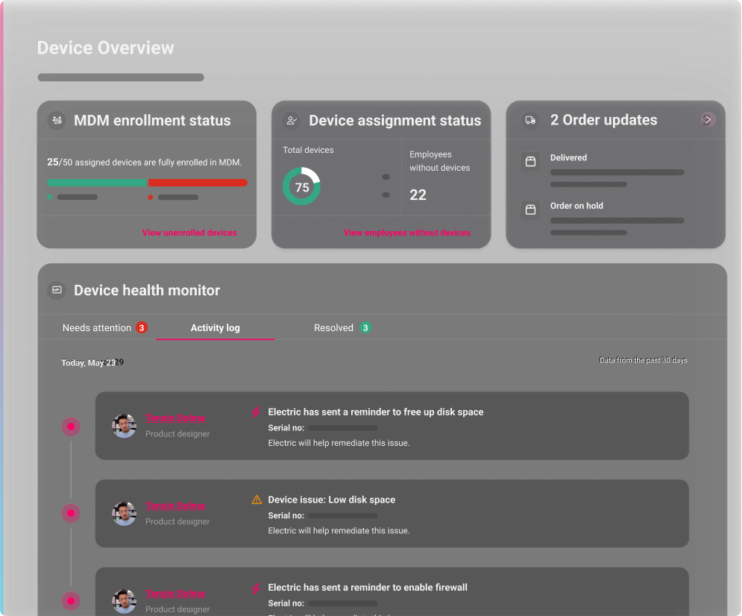The width and height of the screenshot is (742, 616).
Task: Click the Device health monitor icon
Action: [x=57, y=290]
